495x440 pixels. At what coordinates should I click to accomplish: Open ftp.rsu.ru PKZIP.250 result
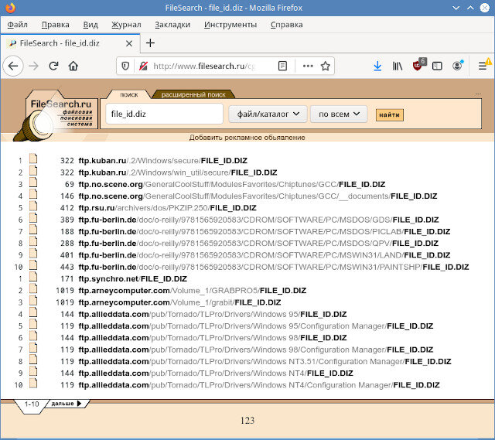coord(167,208)
